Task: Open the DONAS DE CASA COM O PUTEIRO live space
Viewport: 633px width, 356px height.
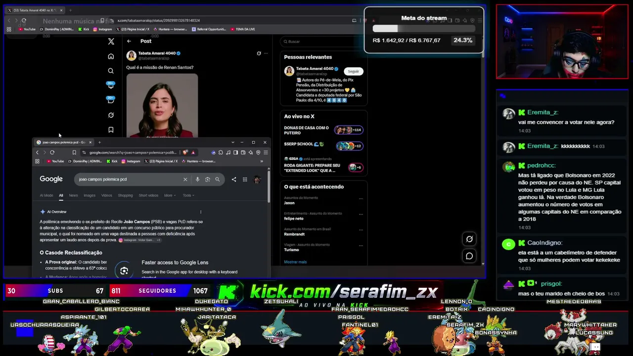Action: pos(323,130)
